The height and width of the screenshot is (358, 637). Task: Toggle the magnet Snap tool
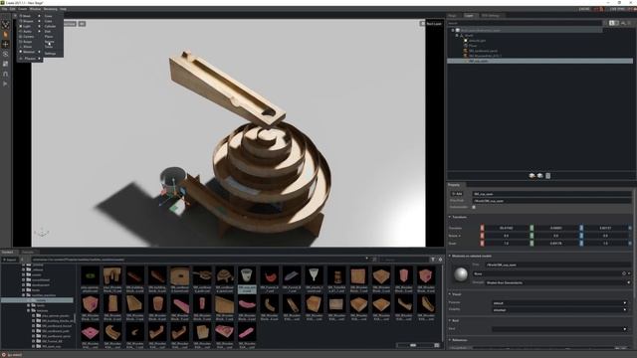5,74
